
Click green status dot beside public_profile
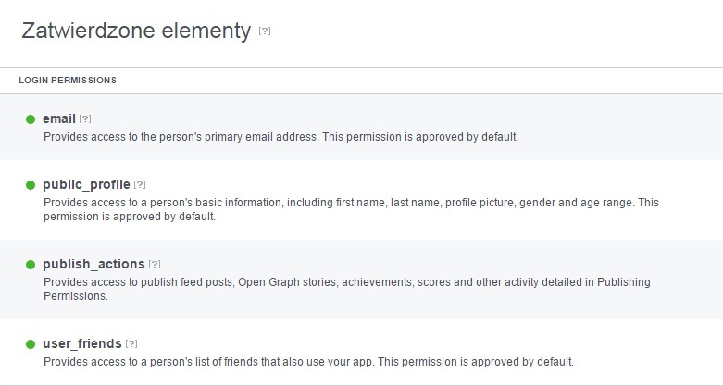(x=31, y=185)
